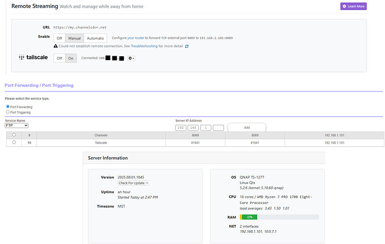The height and width of the screenshot is (244, 385).
Task: Turn Tailscale Off
Action: pos(59,58)
